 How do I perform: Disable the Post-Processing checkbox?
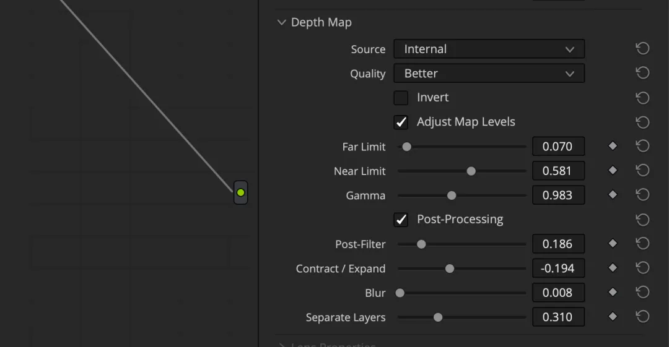point(401,219)
